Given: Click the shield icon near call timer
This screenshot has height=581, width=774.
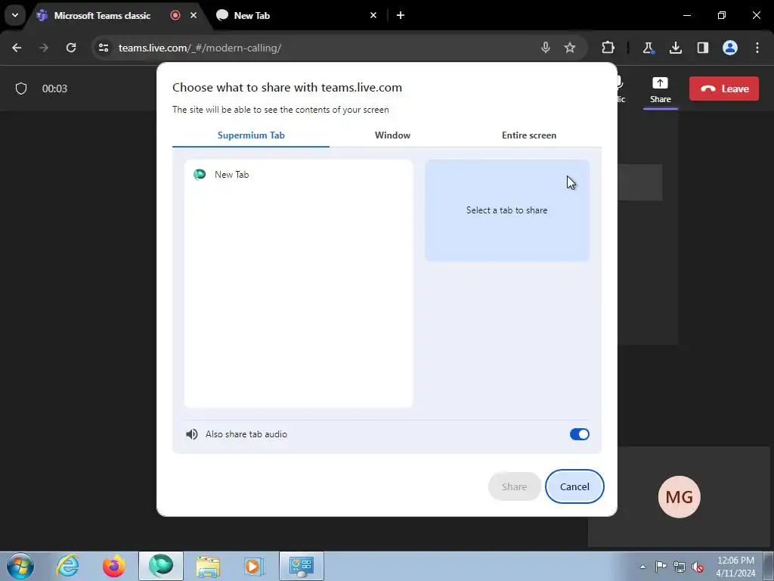Looking at the screenshot, I should (x=21, y=89).
